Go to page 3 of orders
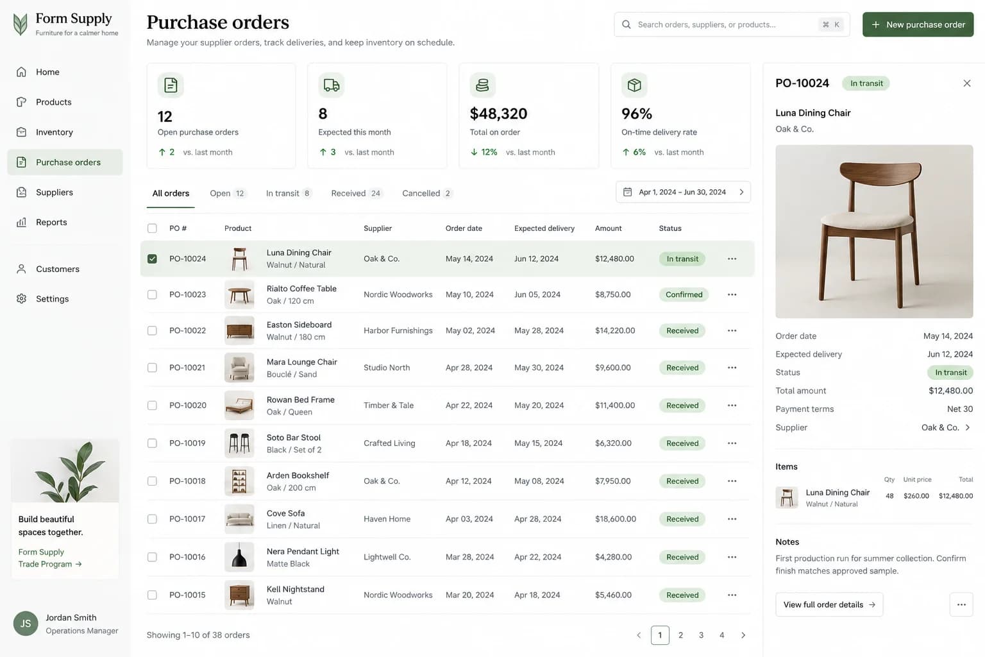 click(701, 635)
